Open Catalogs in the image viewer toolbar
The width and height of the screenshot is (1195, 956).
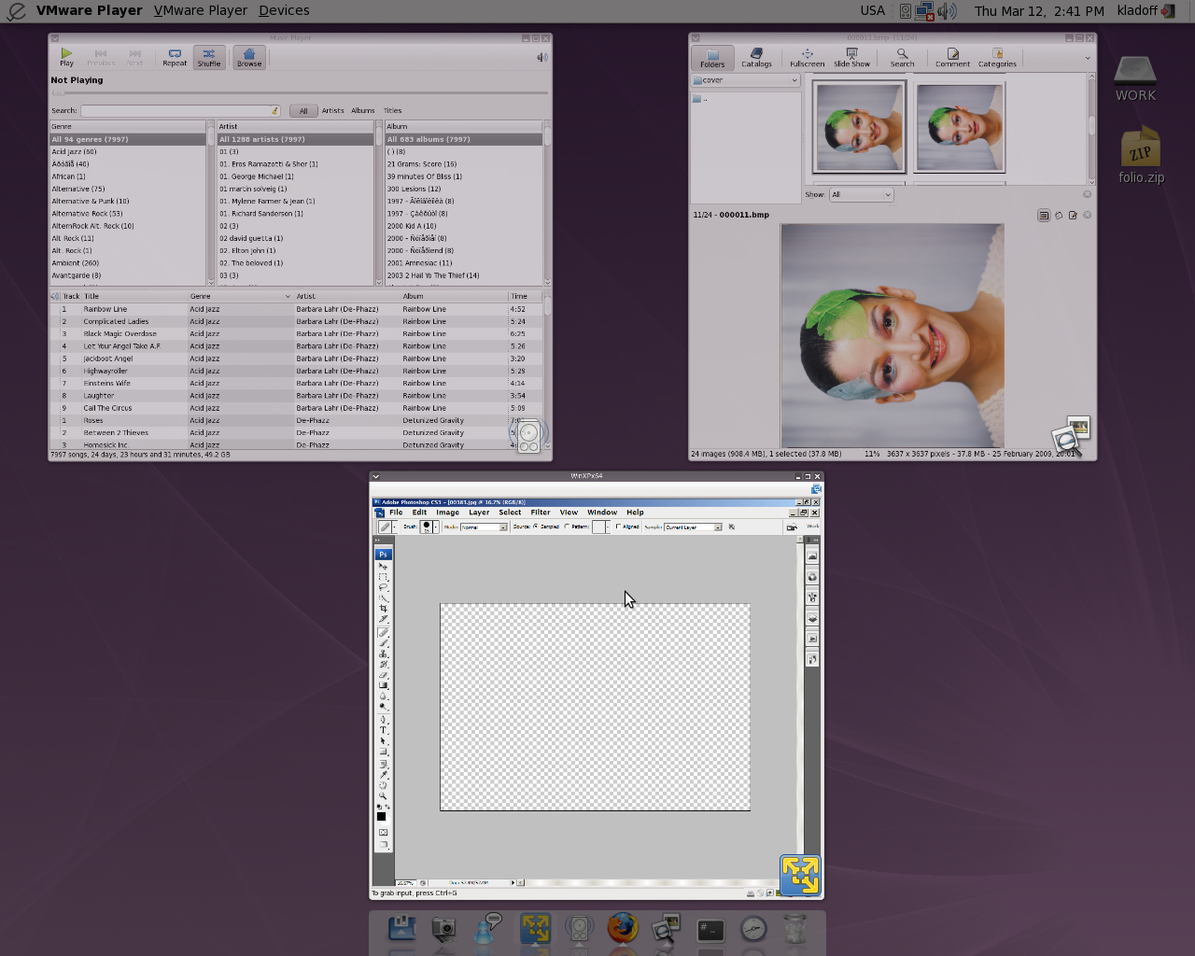point(756,57)
